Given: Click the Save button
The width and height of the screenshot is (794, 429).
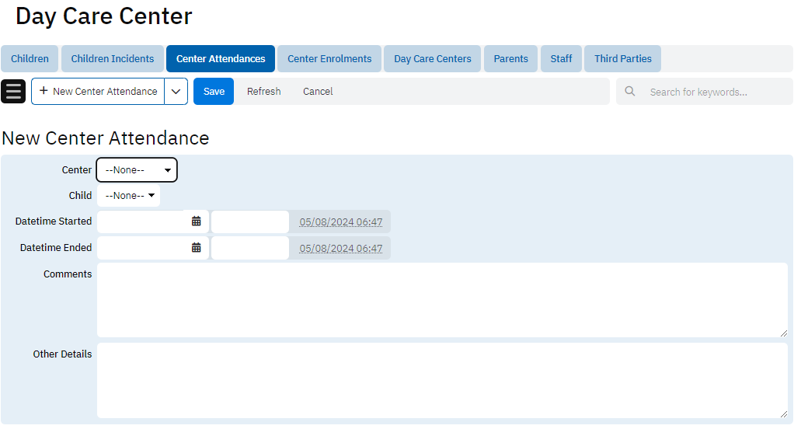Looking at the screenshot, I should [214, 91].
